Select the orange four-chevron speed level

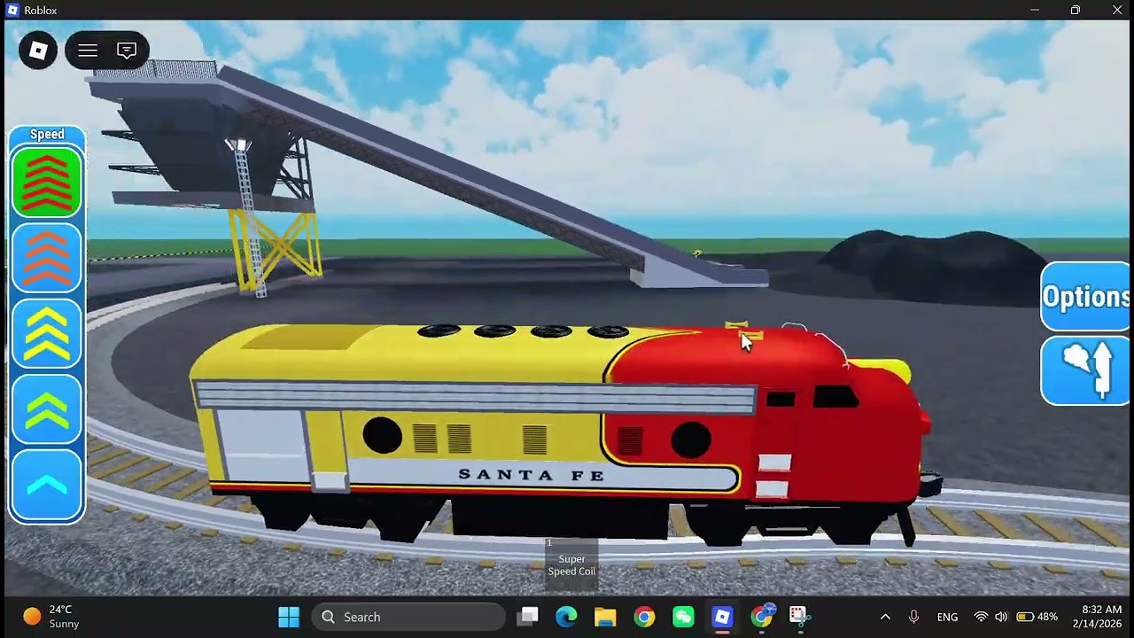(x=47, y=258)
